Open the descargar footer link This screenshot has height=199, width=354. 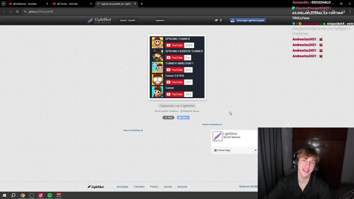point(122,187)
